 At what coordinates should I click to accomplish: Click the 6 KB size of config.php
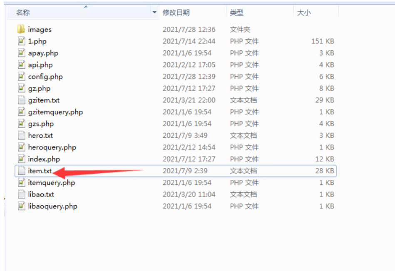327,76
